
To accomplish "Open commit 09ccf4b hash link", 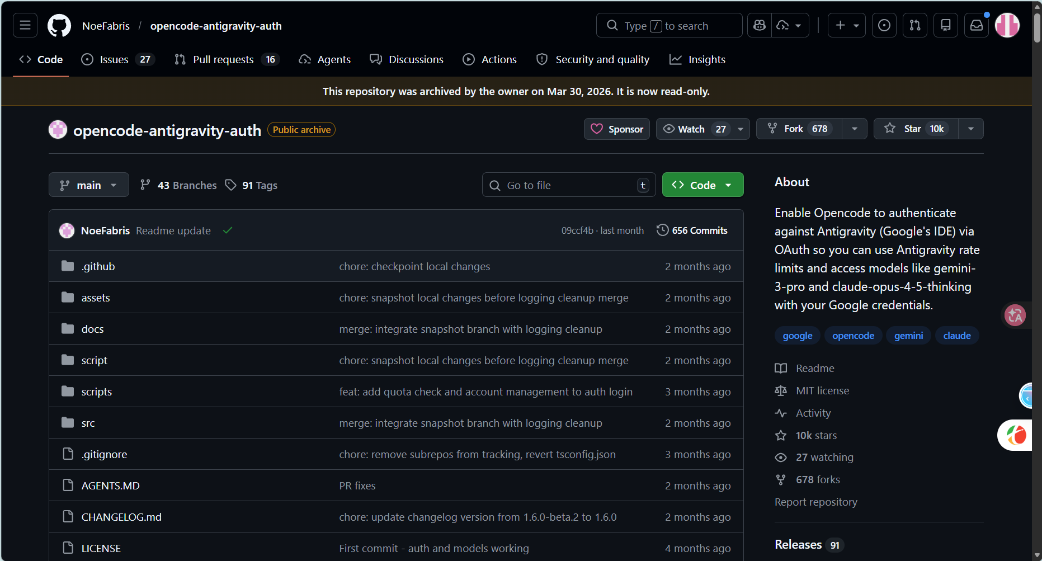I will [577, 230].
